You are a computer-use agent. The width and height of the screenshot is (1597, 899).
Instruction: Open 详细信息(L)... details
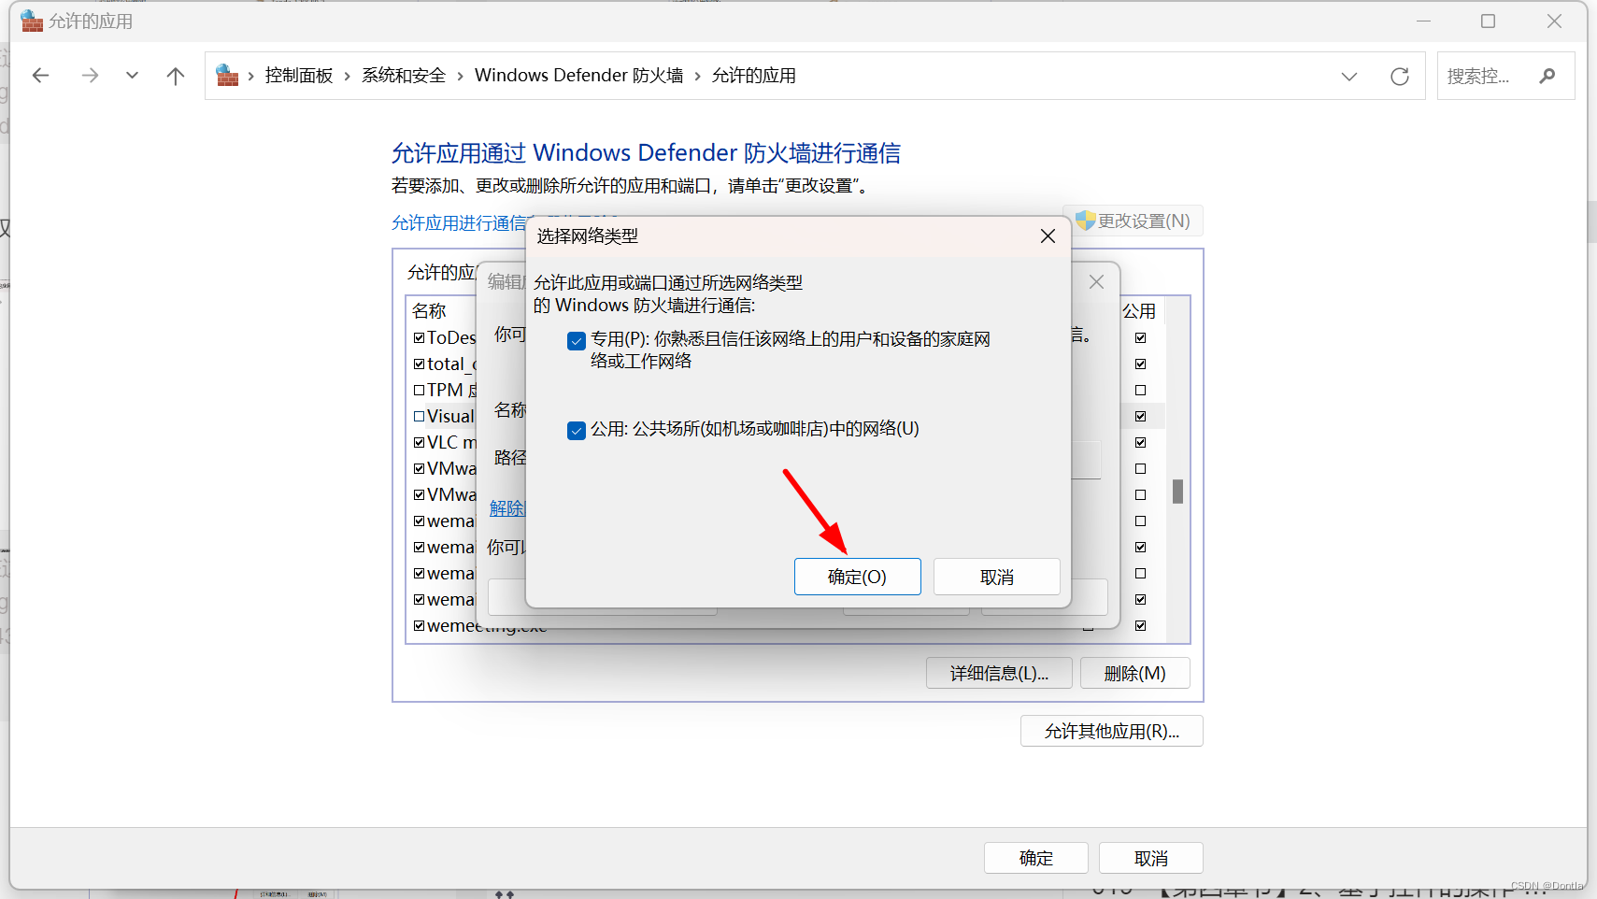[999, 673]
